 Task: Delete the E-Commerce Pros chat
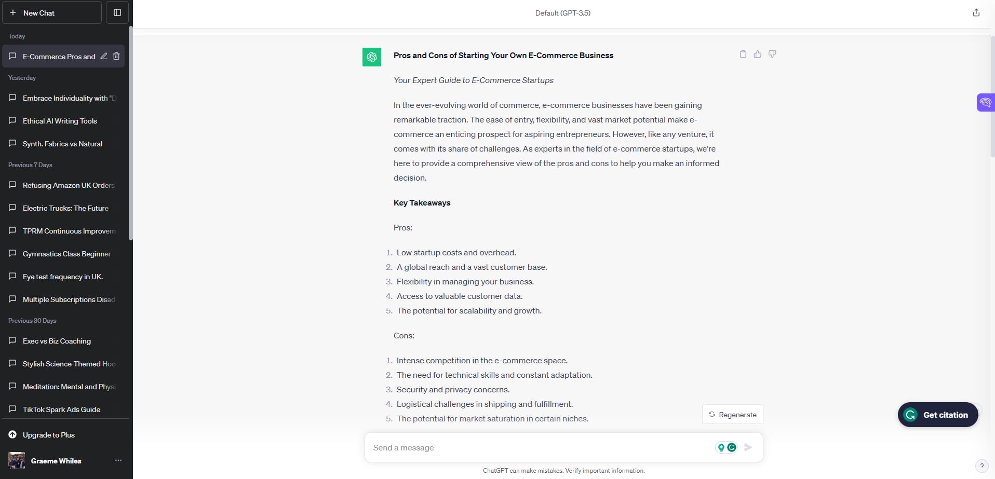116,56
